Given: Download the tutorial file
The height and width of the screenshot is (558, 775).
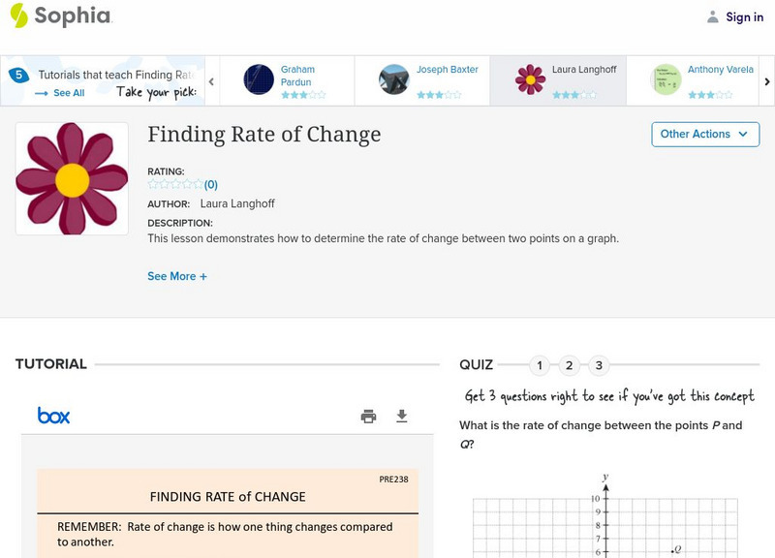Looking at the screenshot, I should point(402,417).
